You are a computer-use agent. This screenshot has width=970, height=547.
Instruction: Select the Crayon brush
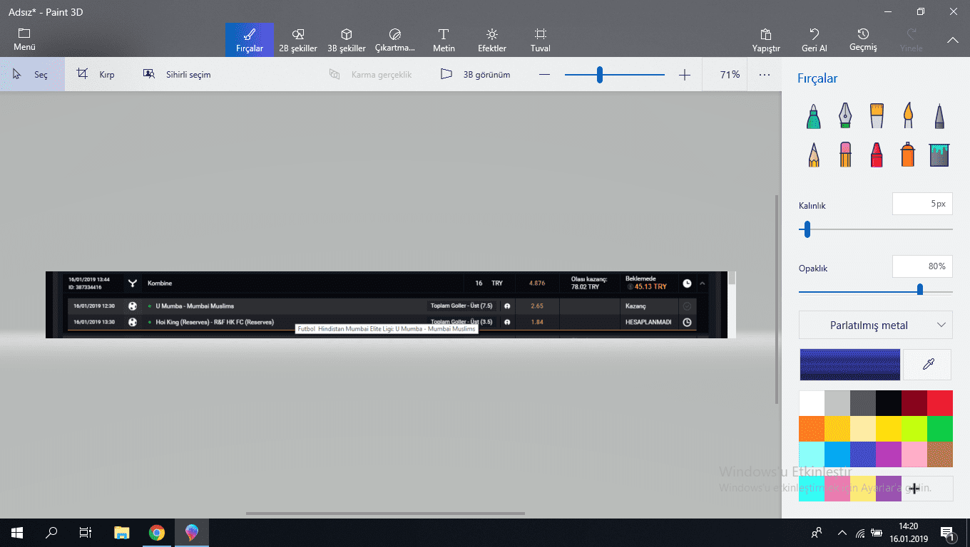point(877,155)
